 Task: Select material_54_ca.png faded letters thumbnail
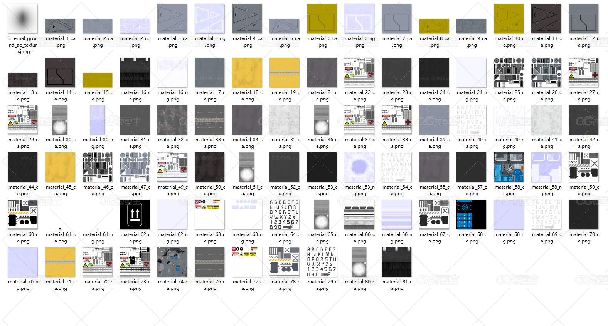click(397, 167)
